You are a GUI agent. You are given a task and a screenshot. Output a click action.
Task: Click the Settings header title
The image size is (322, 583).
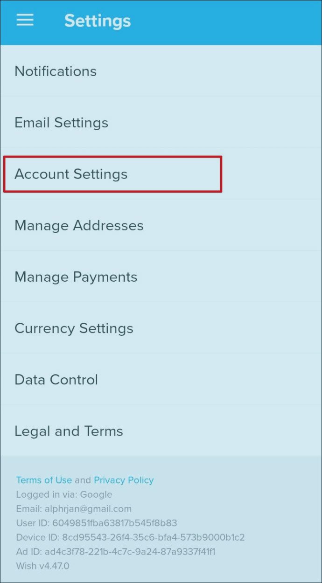coord(98,21)
